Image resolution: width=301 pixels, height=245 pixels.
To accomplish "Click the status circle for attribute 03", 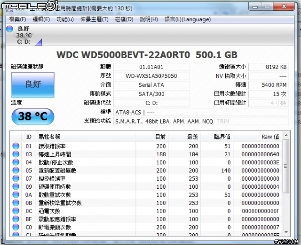I will point(16,154).
